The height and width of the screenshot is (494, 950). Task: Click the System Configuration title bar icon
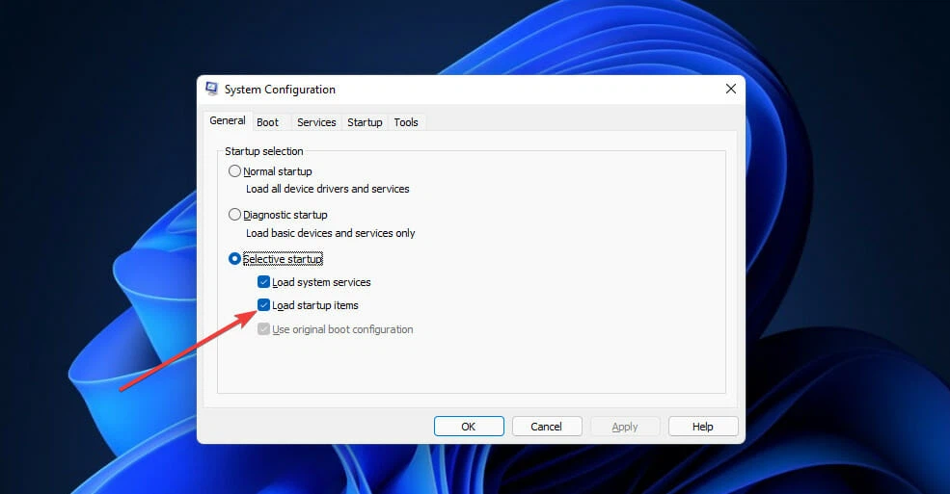[211, 90]
